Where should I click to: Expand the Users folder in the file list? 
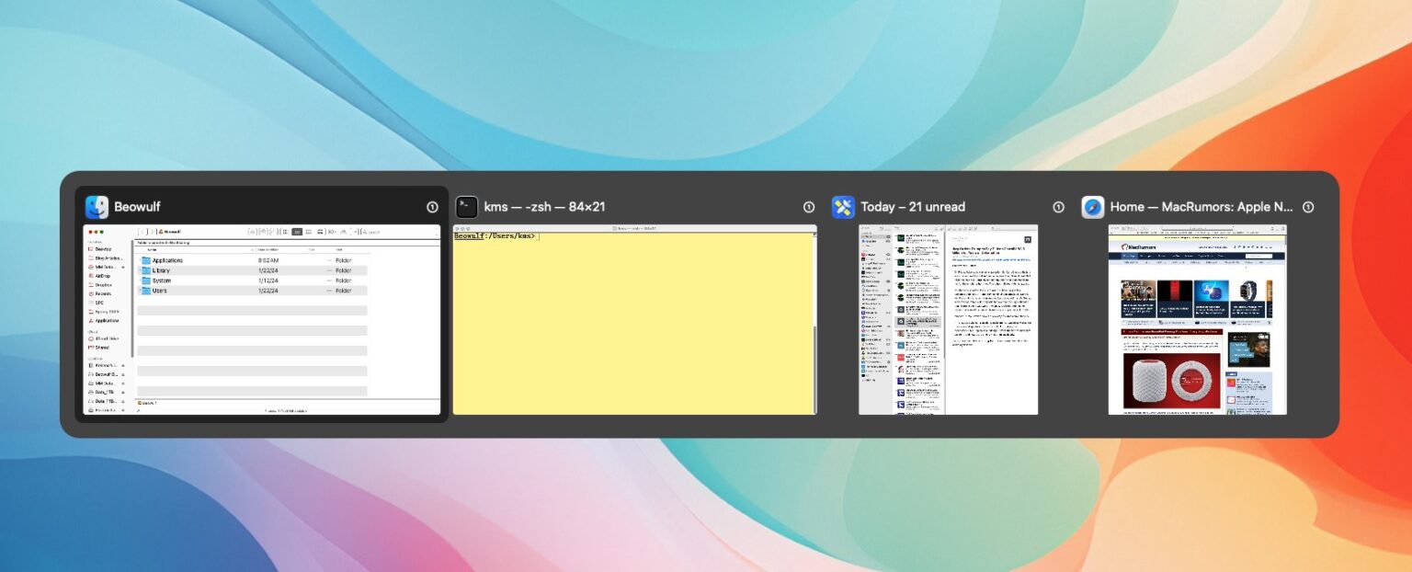click(x=139, y=290)
